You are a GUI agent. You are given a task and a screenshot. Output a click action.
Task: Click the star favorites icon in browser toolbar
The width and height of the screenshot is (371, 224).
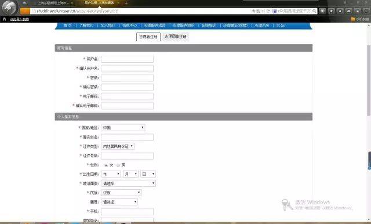[331, 11]
